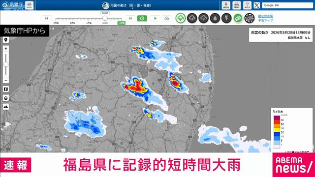
Task: Click the location pin icon on map
Action: click(x=6, y=40)
